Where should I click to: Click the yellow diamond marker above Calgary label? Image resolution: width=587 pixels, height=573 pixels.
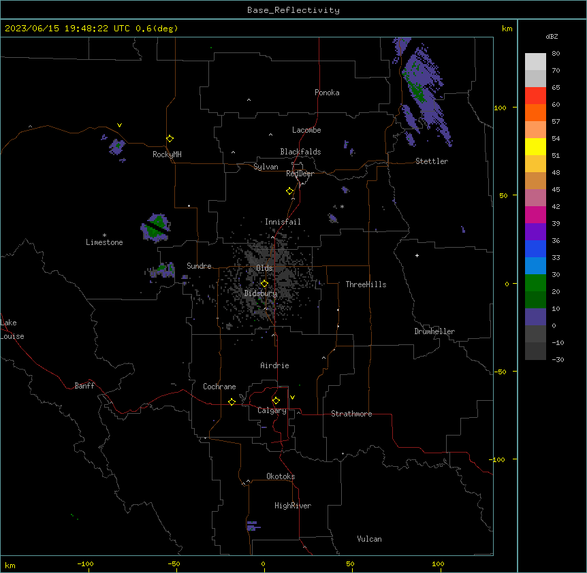276,401
